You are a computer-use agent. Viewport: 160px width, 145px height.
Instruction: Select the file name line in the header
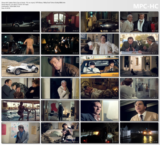[34, 3]
